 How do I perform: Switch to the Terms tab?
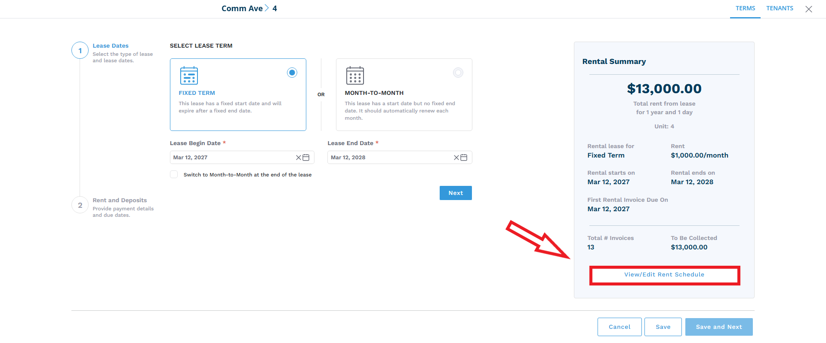[745, 8]
